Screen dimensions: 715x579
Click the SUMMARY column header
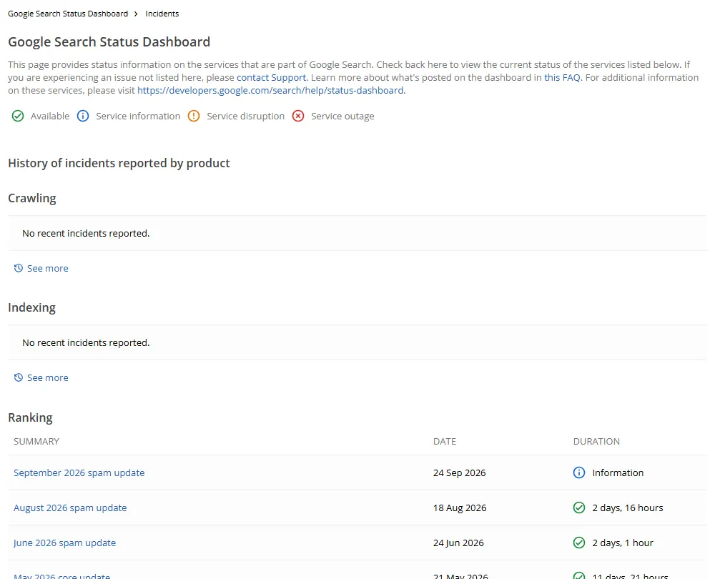pyautogui.click(x=36, y=441)
